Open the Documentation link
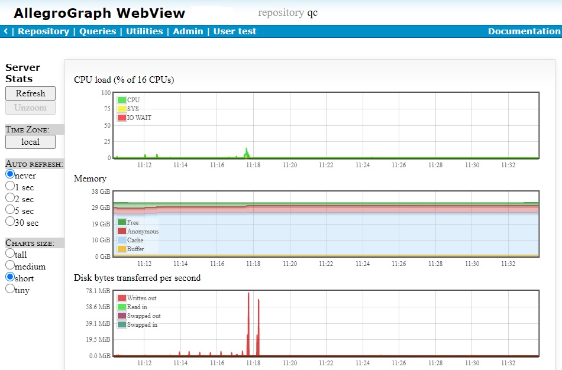 [x=524, y=31]
